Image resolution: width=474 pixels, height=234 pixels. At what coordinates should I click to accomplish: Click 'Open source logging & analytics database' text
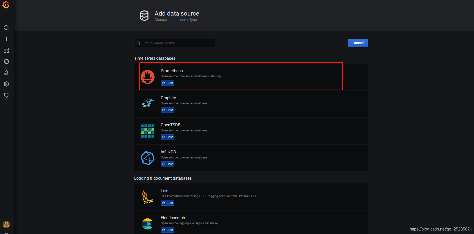pyautogui.click(x=189, y=223)
